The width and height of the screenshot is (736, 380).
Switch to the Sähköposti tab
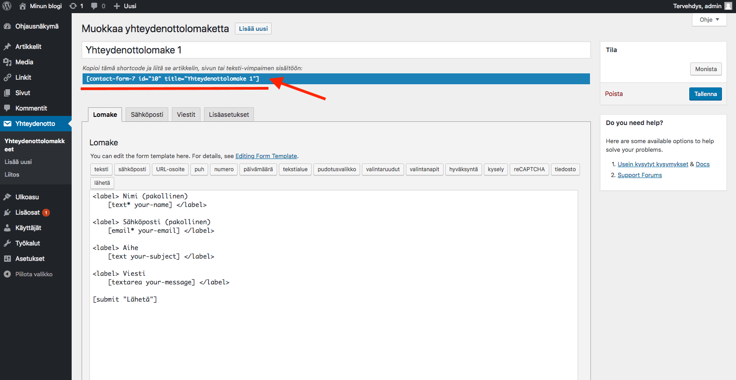147,115
